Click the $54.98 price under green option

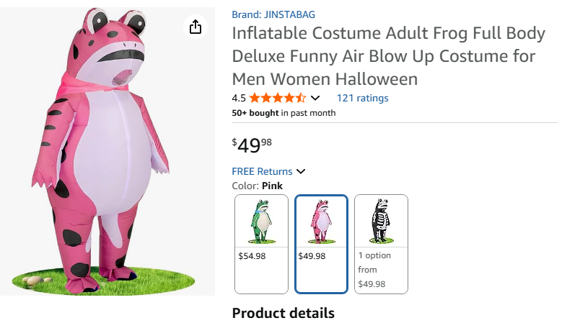[x=252, y=255]
